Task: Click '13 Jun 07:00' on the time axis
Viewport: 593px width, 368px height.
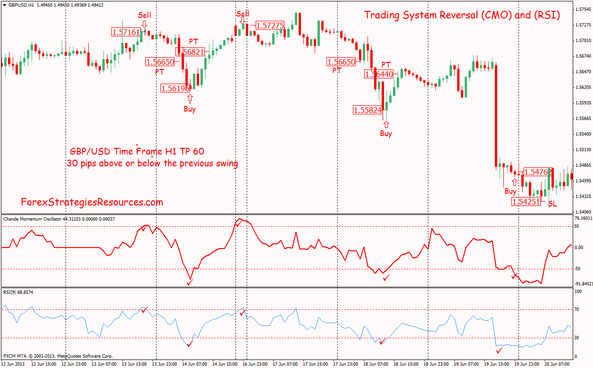Action: click(104, 364)
